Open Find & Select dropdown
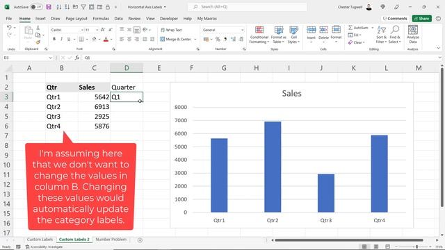 [x=395, y=35]
